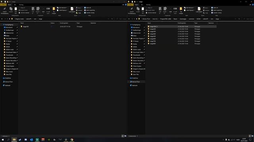The image size is (254, 142).
Task: Open taskbar search
Action: 8,140
